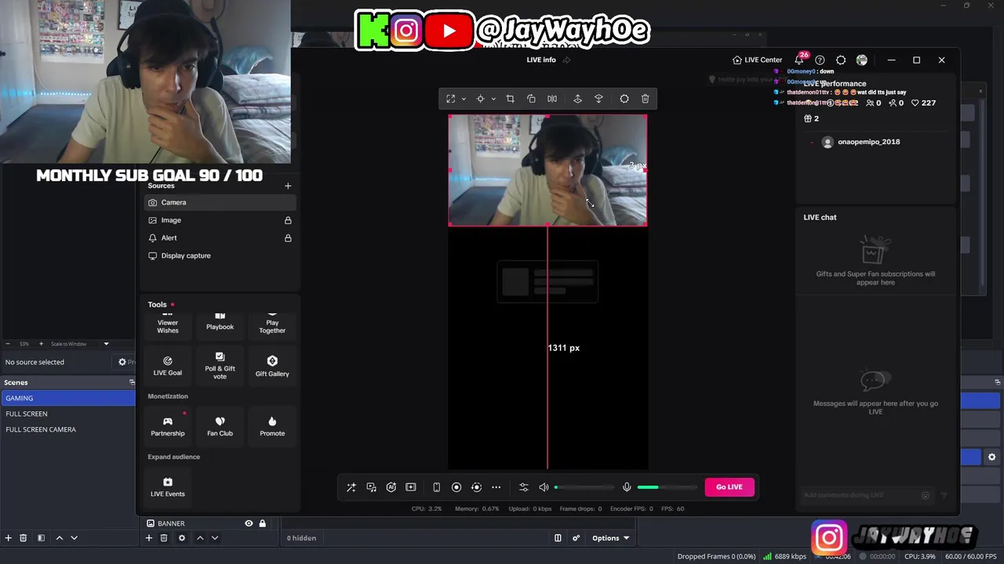Click the flip horizontal icon in floating toolbar
The width and height of the screenshot is (1004, 564).
[552, 99]
